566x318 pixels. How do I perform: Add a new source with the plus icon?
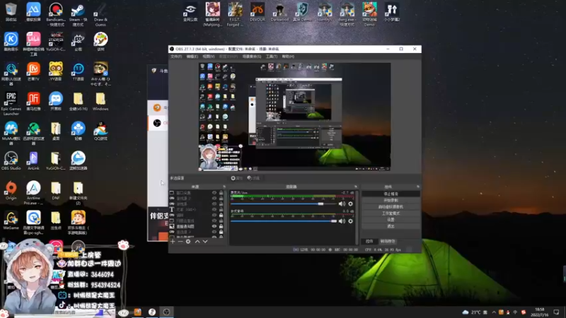pyautogui.click(x=173, y=242)
